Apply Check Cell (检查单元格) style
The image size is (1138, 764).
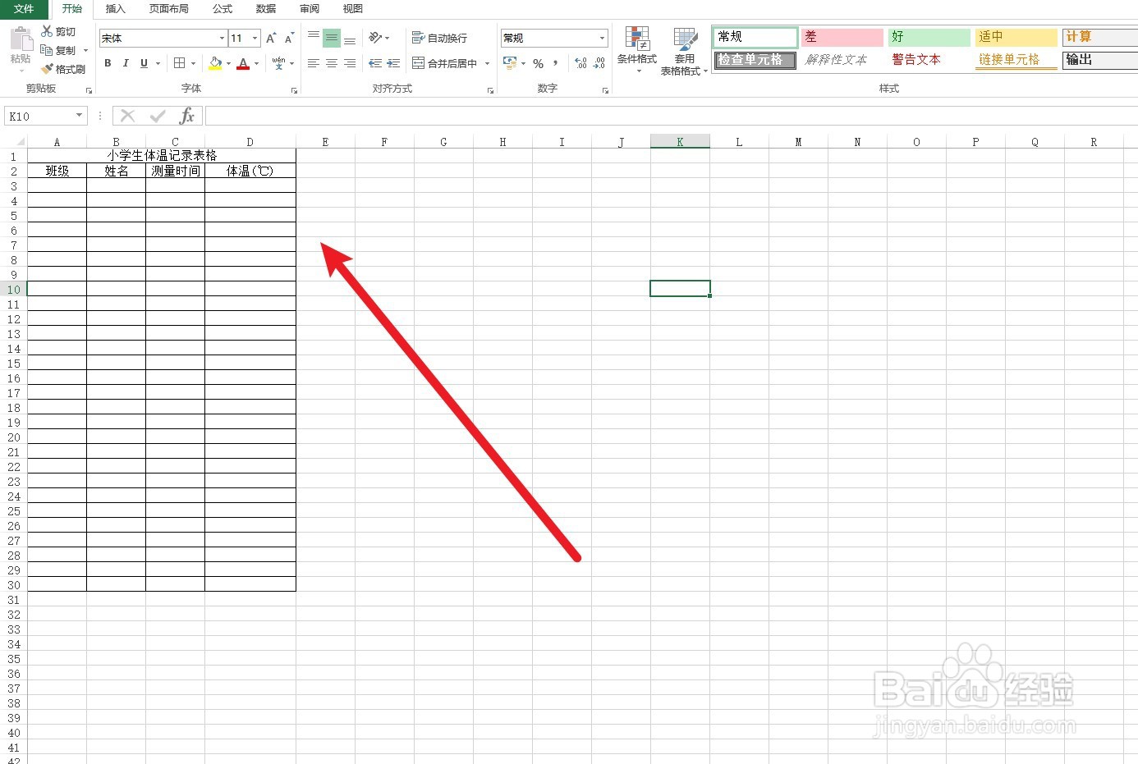point(755,60)
